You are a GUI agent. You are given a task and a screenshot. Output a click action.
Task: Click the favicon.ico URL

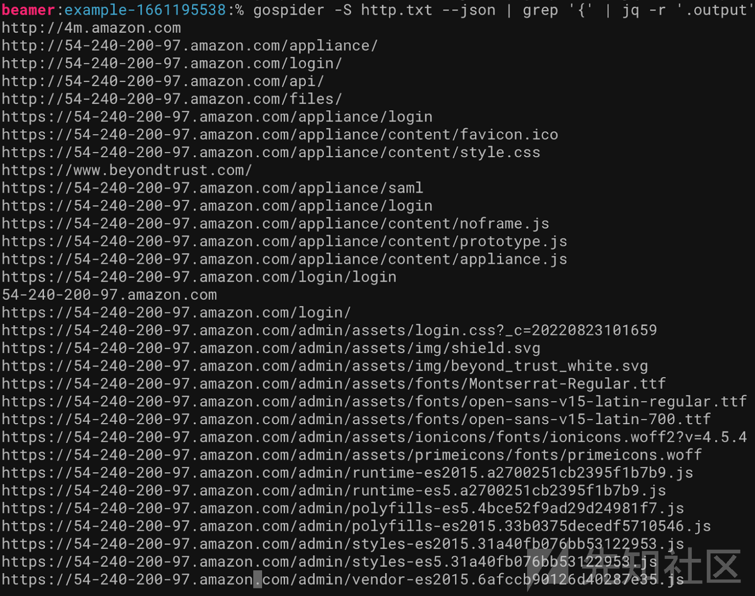point(280,135)
